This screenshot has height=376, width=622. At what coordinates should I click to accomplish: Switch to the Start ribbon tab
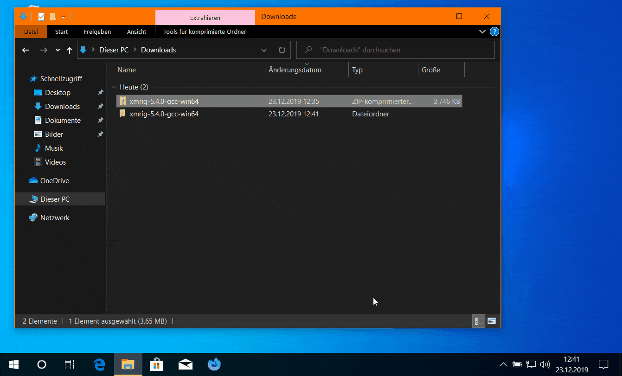point(61,32)
